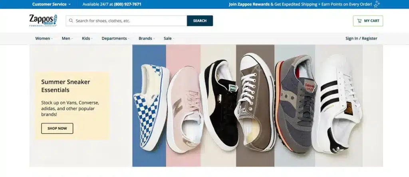Click the rewards sparkle icon in top banner
409x177 pixels.
[377, 4]
